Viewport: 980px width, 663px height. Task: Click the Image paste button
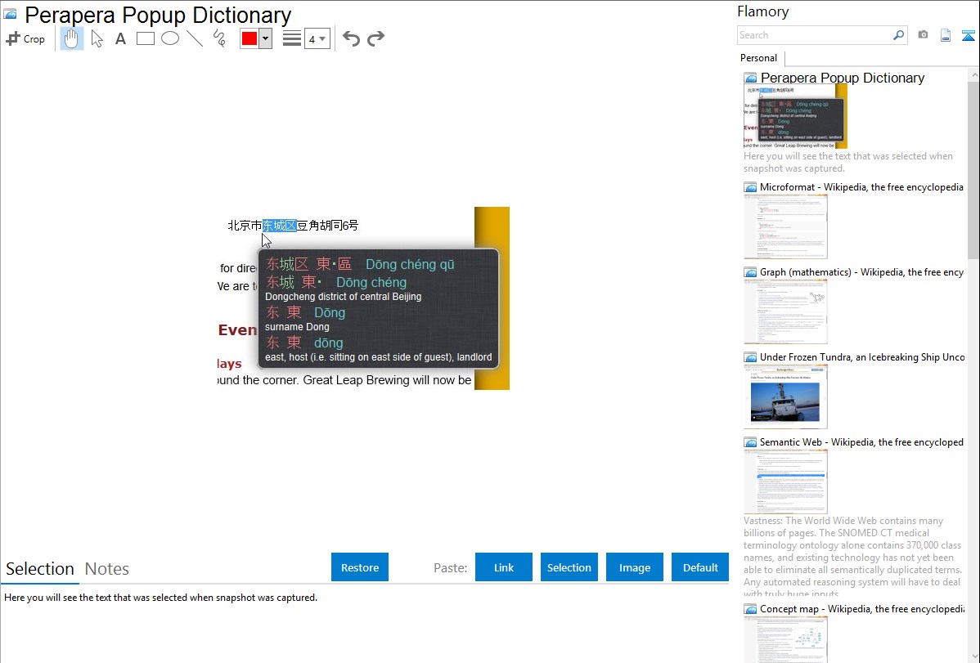pos(634,567)
